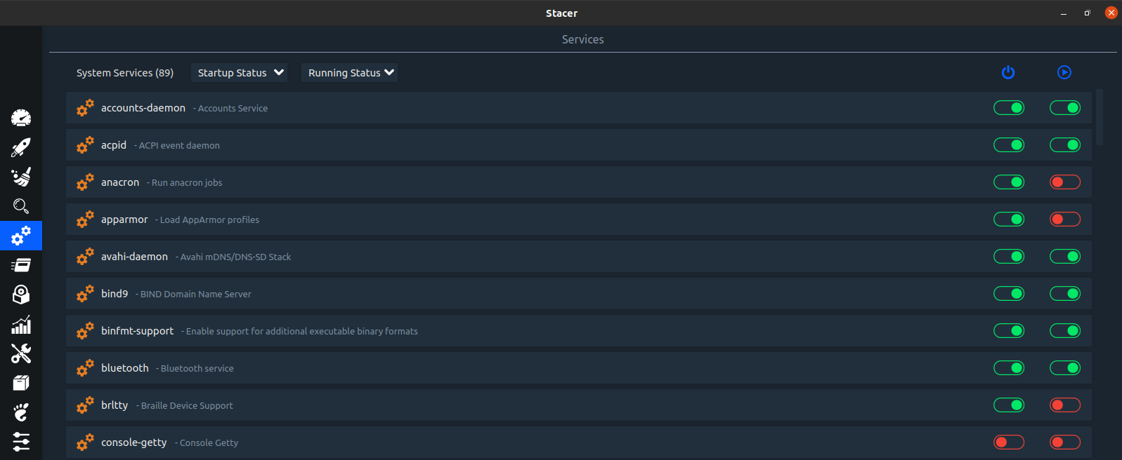This screenshot has width=1122, height=460.
Task: Click the 'Load AppArmor profiles' description
Action: (x=209, y=220)
